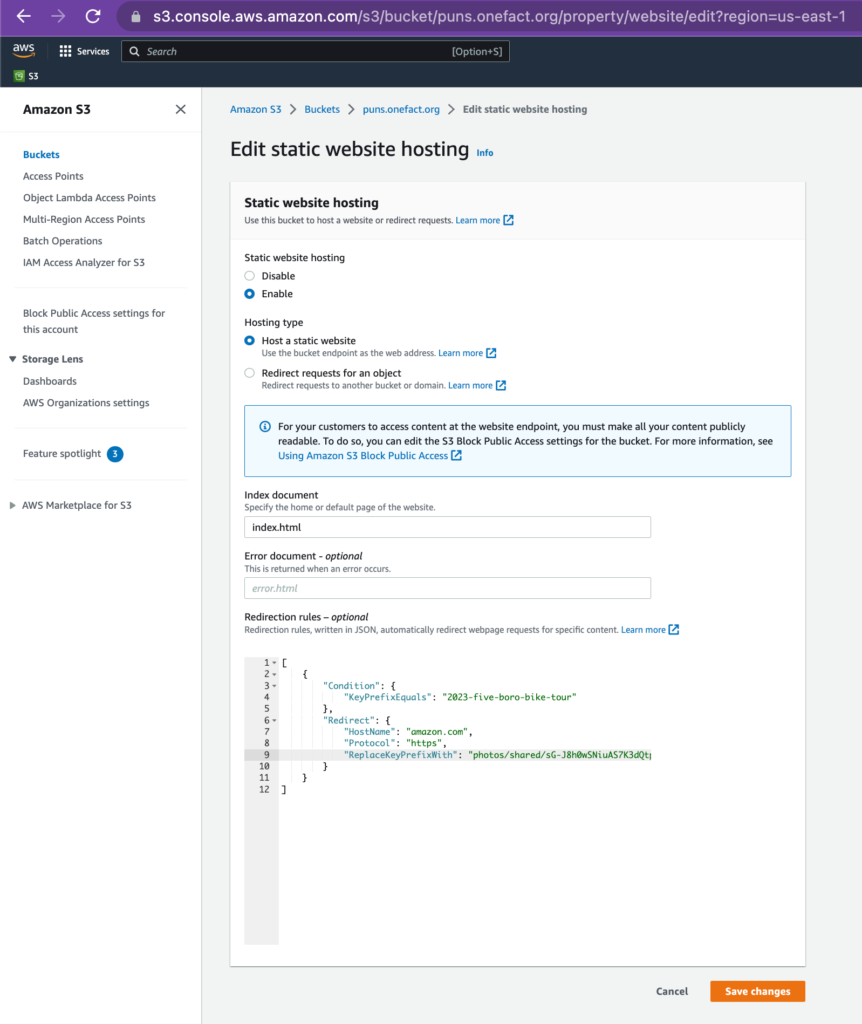Click the KeyPrefixEquals line in editor
Viewport: 862px width, 1024px height.
tap(460, 698)
